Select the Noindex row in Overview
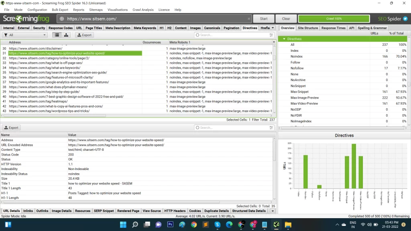Screen dimensions: 411x231 pyautogui.click(x=343, y=56)
